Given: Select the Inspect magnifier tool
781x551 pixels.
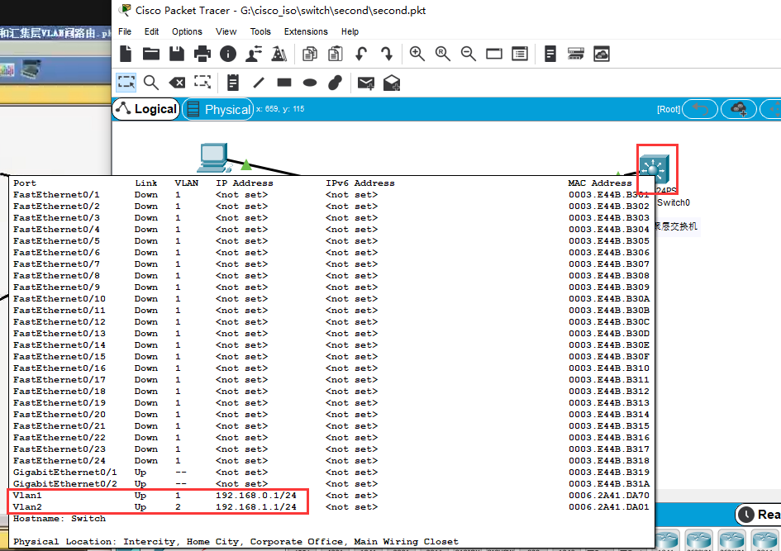Looking at the screenshot, I should coord(151,83).
